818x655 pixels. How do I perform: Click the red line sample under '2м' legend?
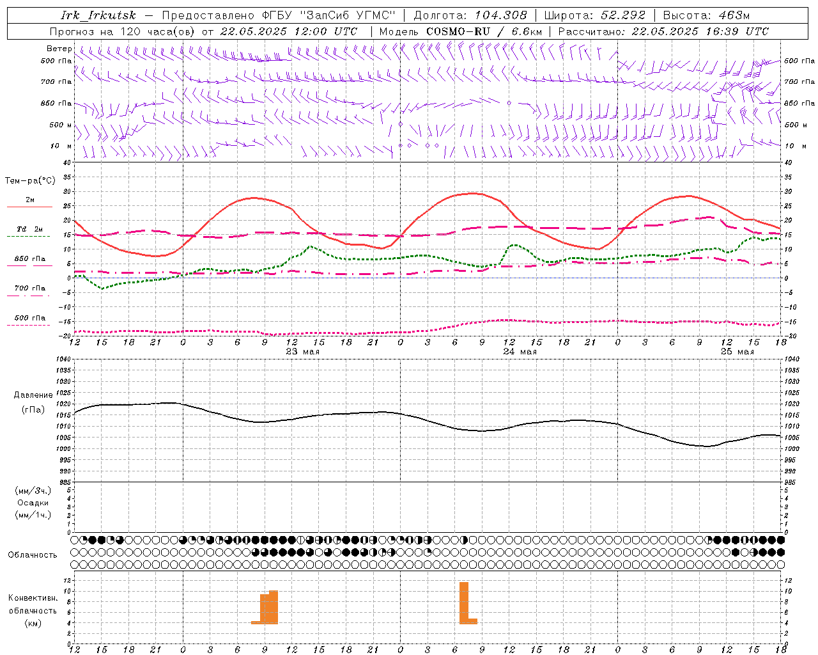[29, 207]
